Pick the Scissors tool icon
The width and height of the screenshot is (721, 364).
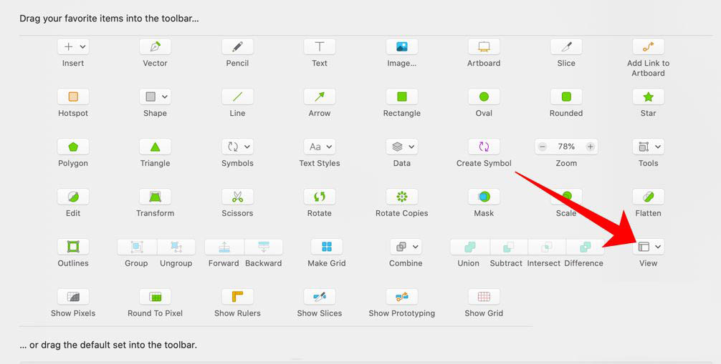click(x=237, y=197)
